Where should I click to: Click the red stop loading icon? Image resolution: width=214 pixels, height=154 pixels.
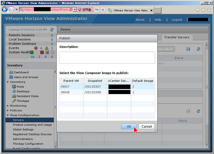(103, 9)
